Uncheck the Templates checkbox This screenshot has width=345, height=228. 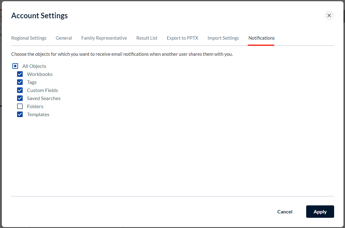20,114
